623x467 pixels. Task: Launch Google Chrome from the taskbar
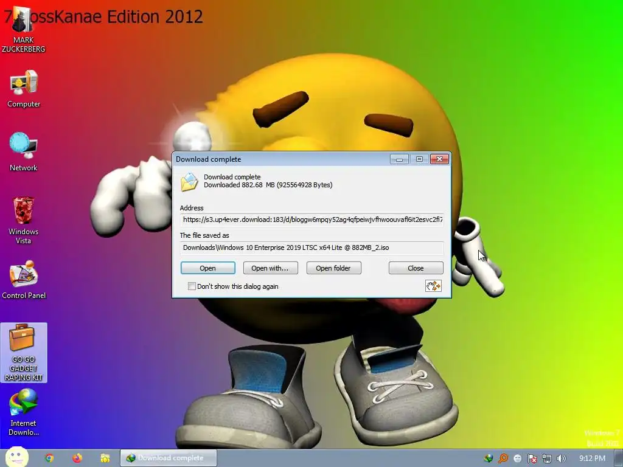(49, 458)
